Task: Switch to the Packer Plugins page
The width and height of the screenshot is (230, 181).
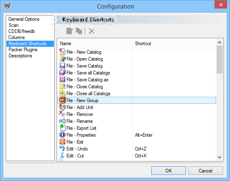Action: [23, 50]
